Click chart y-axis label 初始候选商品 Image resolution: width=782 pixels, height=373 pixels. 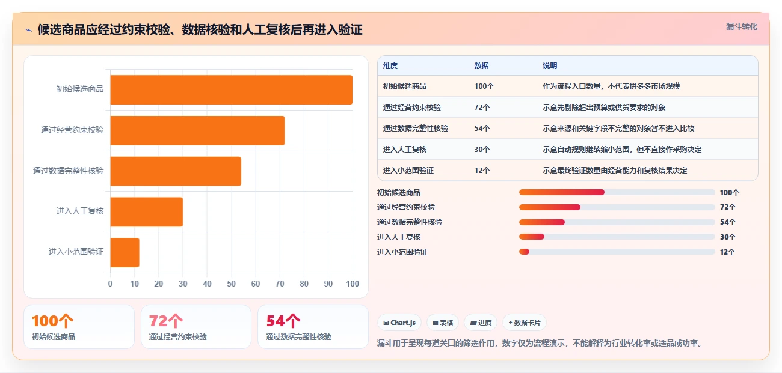(80, 89)
